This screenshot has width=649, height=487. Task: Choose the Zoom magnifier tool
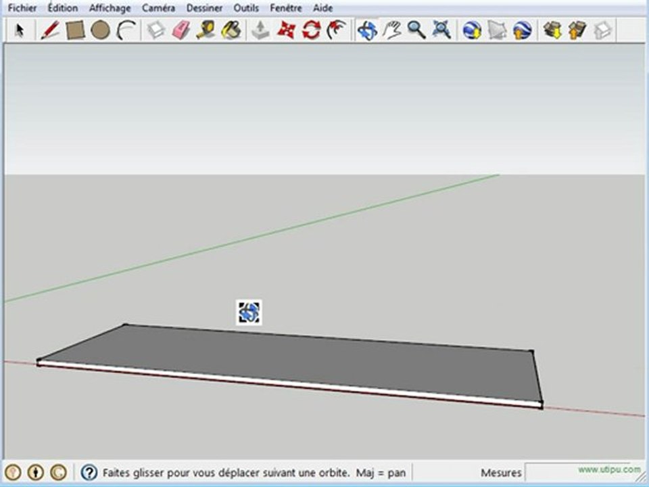click(416, 30)
